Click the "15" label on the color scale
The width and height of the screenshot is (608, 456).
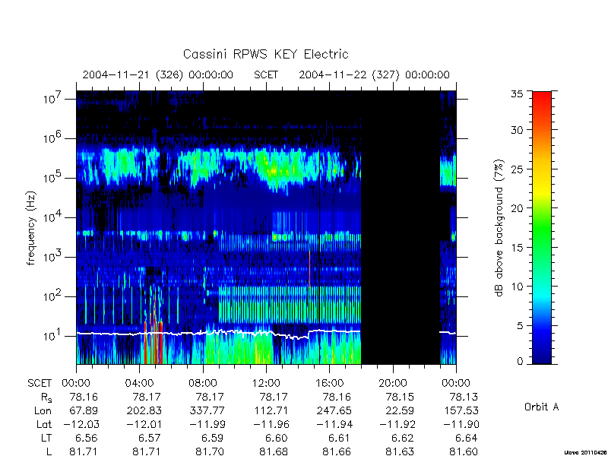pos(517,248)
